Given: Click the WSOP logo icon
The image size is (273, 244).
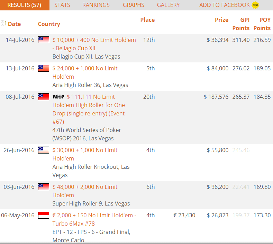Looking at the screenshot, I should click(58, 97).
